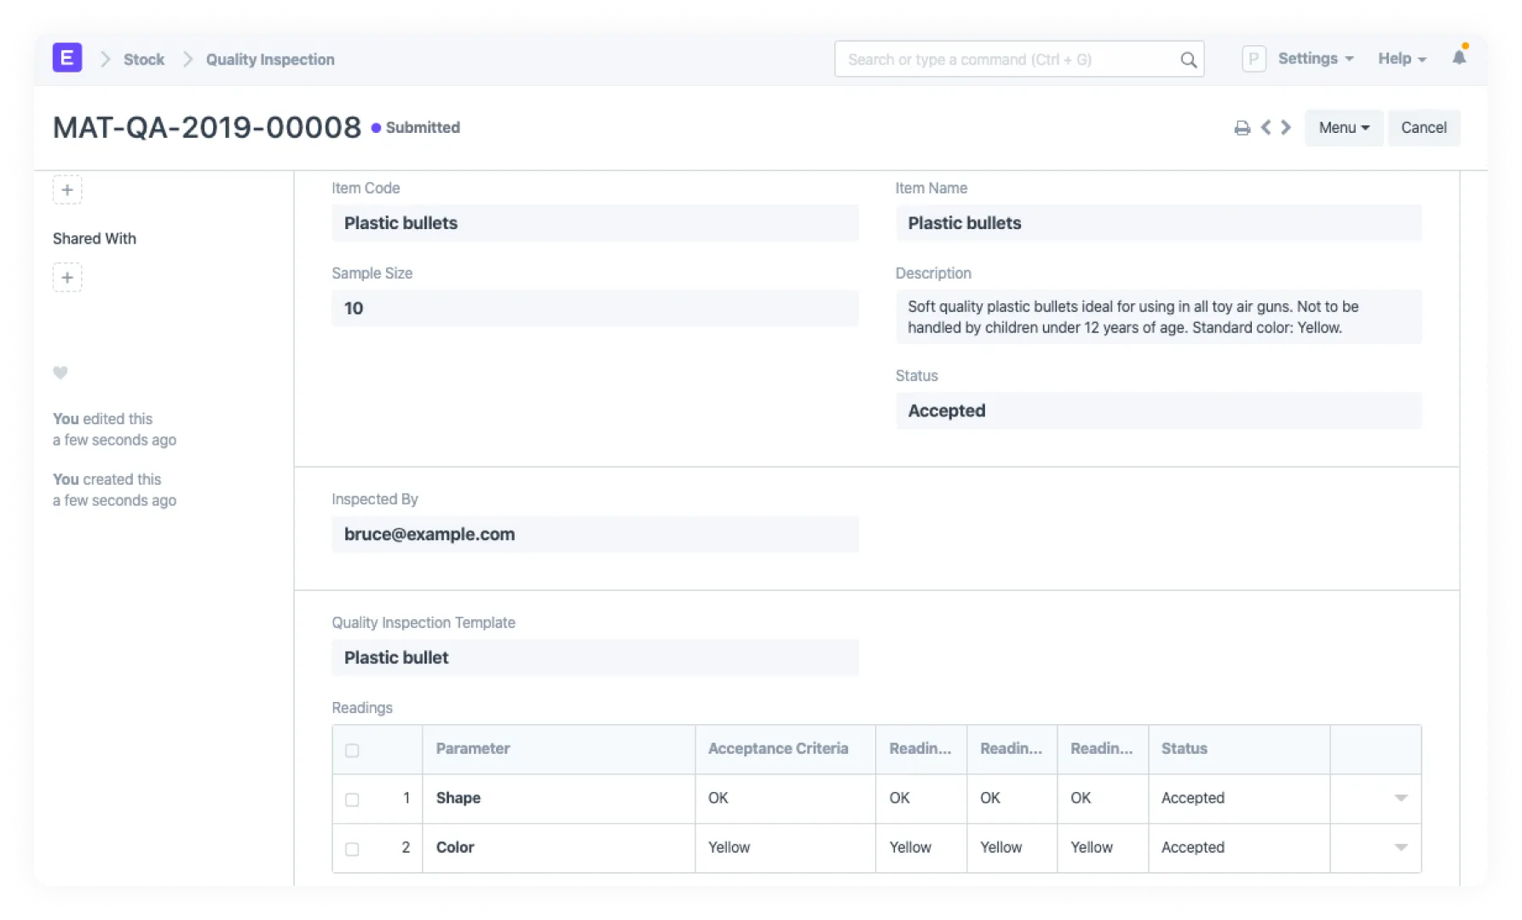Click the search magnifier icon

click(x=1188, y=60)
